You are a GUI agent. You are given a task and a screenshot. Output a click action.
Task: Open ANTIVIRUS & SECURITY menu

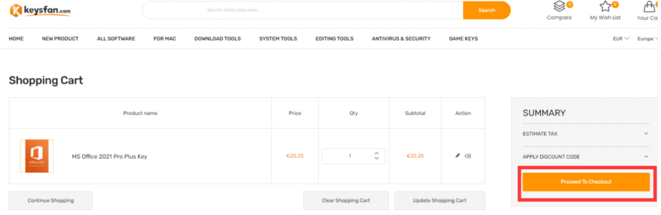[401, 39]
